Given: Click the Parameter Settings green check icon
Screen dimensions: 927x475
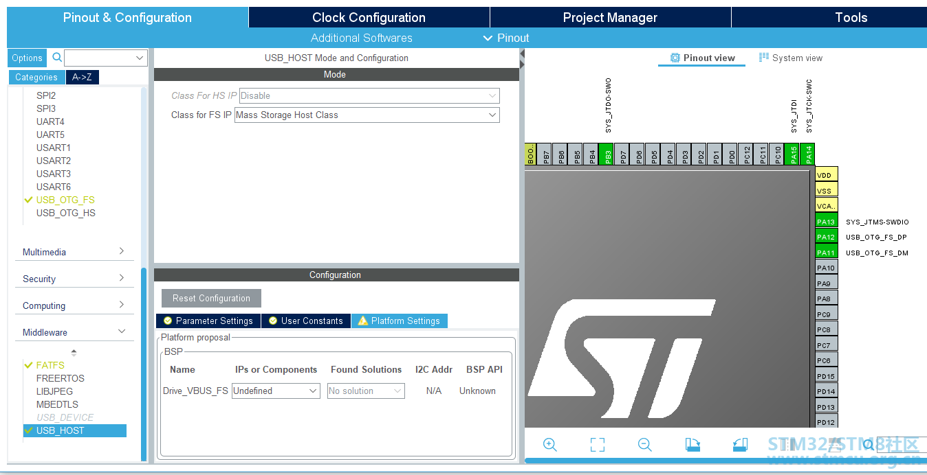Looking at the screenshot, I should click(167, 321).
